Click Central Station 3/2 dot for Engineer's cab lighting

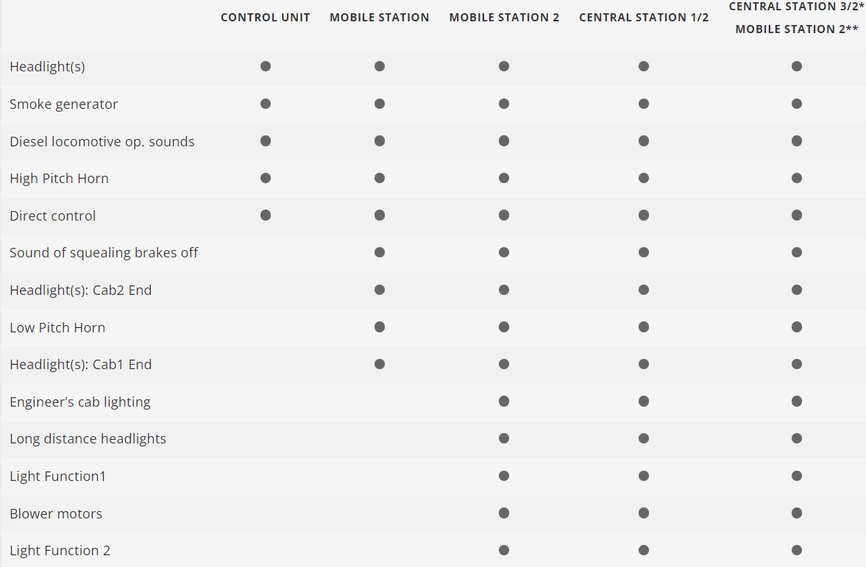pyautogui.click(x=797, y=402)
